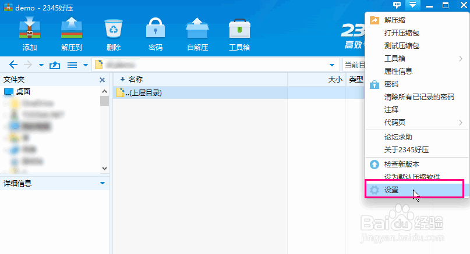
Task: Go forward with the right arrow
Action: 28,65
